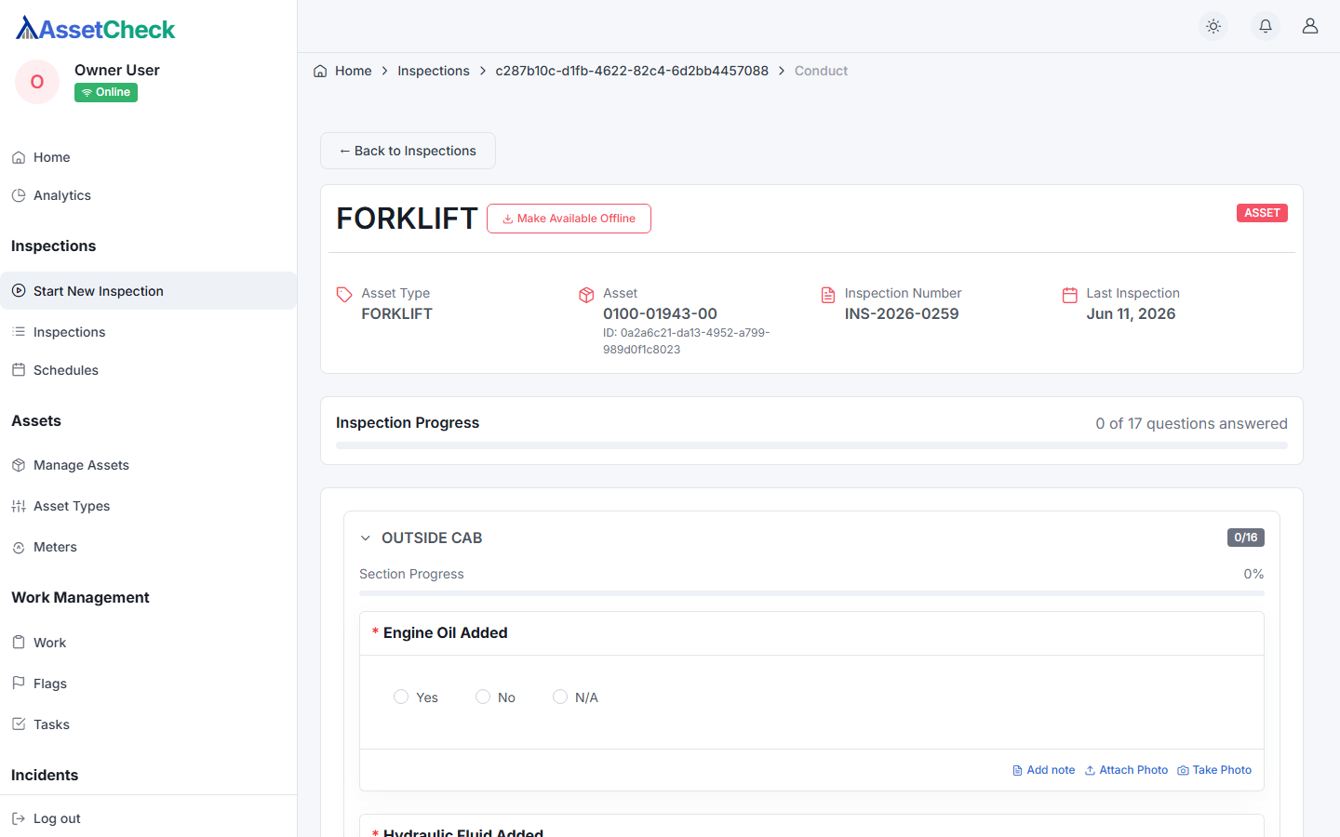Click the Asset box icon
Viewport: 1340px width, 837px height.
coord(586,295)
